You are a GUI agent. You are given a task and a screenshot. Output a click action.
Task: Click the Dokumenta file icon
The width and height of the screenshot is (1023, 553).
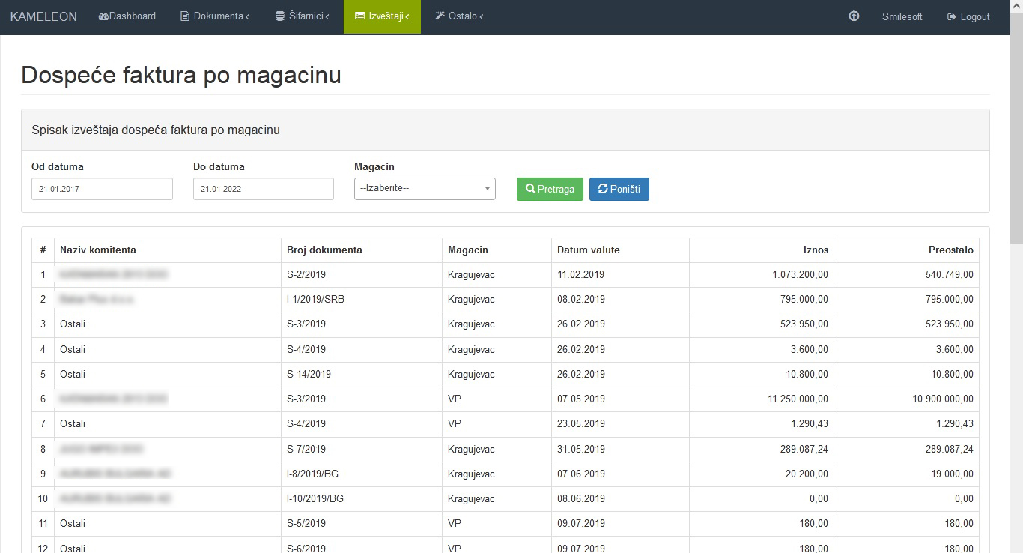185,16
